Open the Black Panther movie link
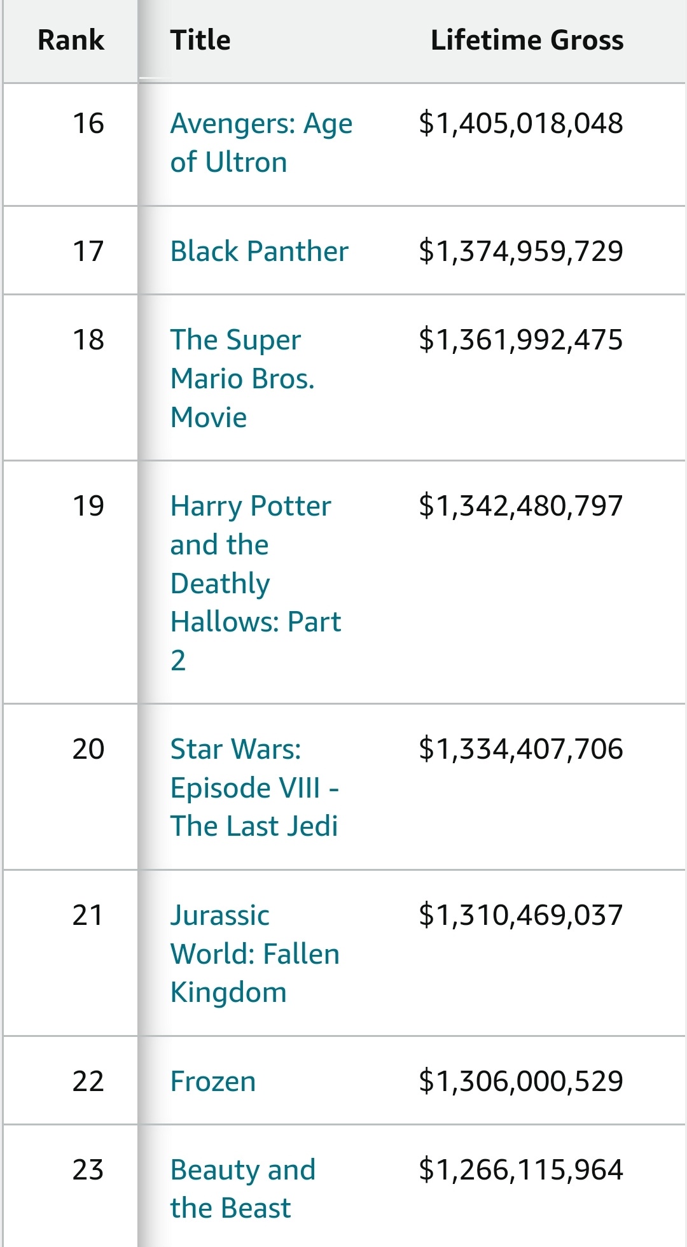 pyautogui.click(x=259, y=251)
